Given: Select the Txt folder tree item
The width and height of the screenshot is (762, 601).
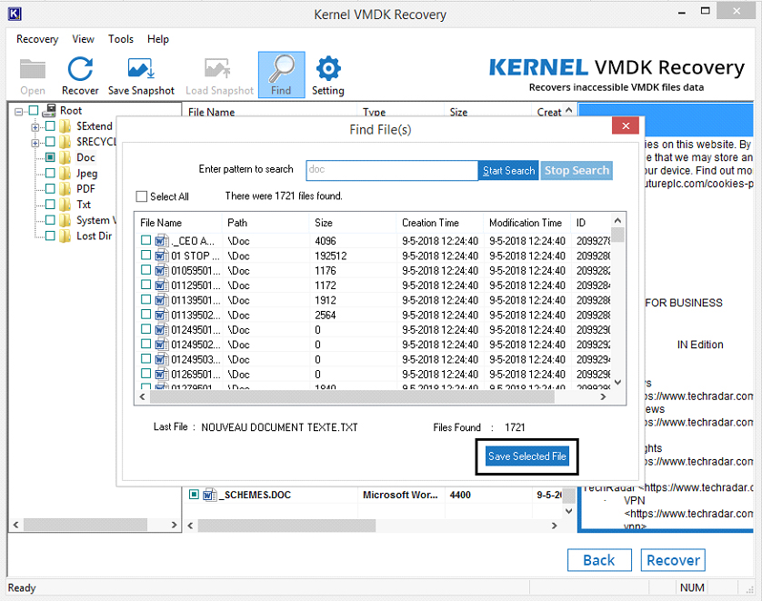Looking at the screenshot, I should 84,204.
